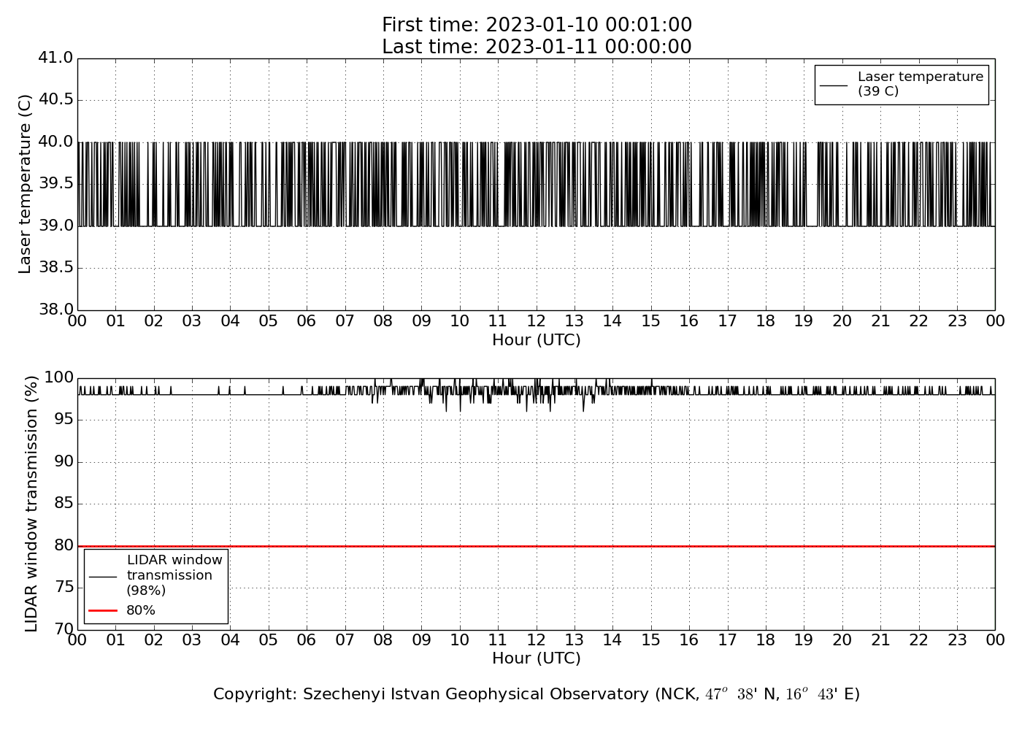Click the 'LIDAR window transmission (98%)' legend text
1022x730 pixels.
[x=174, y=575]
